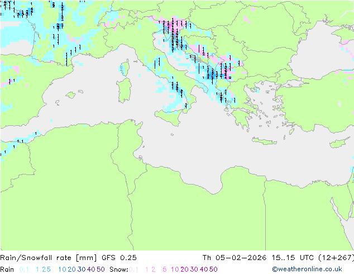Click the island of Sardinia on map

[x=124, y=91]
